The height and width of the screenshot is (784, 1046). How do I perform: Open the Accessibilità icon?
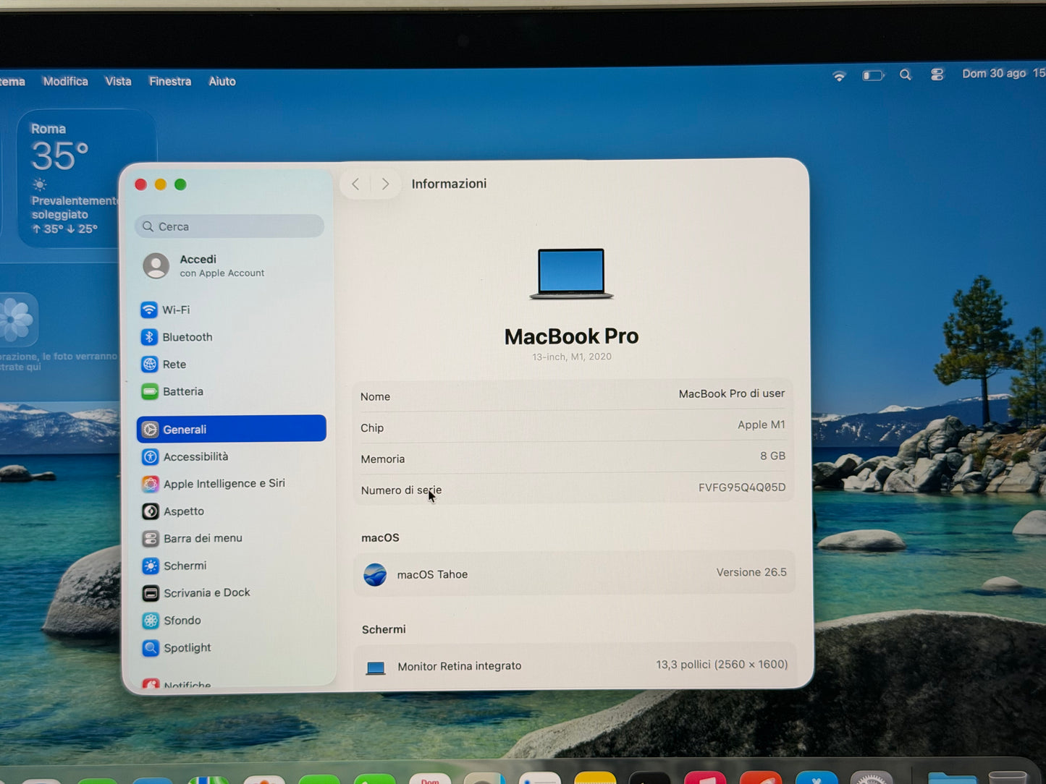coord(150,456)
